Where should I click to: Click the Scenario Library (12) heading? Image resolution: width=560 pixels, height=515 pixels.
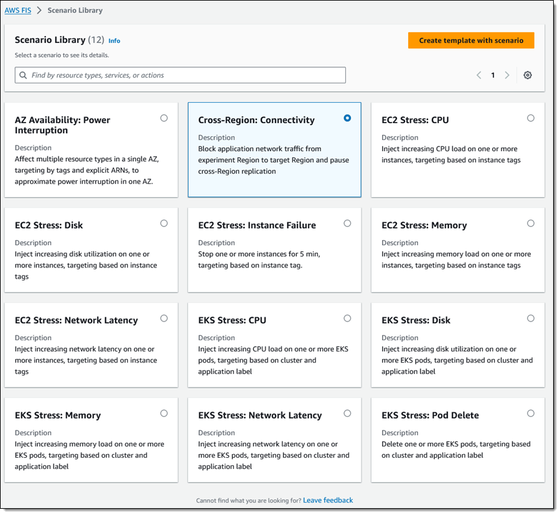(x=59, y=40)
